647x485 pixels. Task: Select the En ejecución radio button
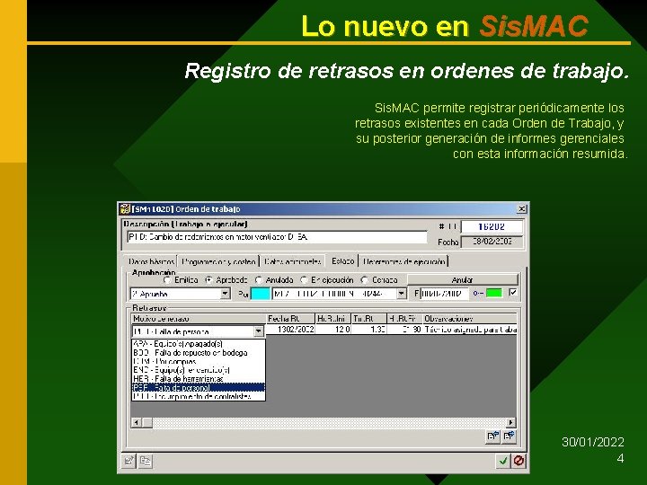point(304,280)
